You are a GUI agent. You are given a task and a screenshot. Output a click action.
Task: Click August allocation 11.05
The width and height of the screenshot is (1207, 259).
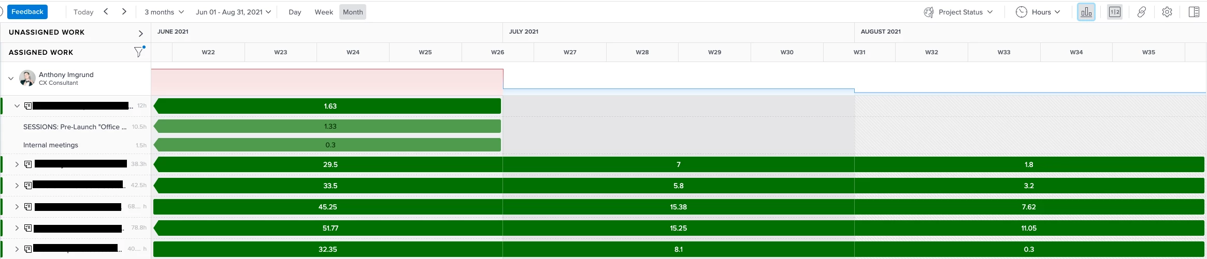pos(1029,228)
